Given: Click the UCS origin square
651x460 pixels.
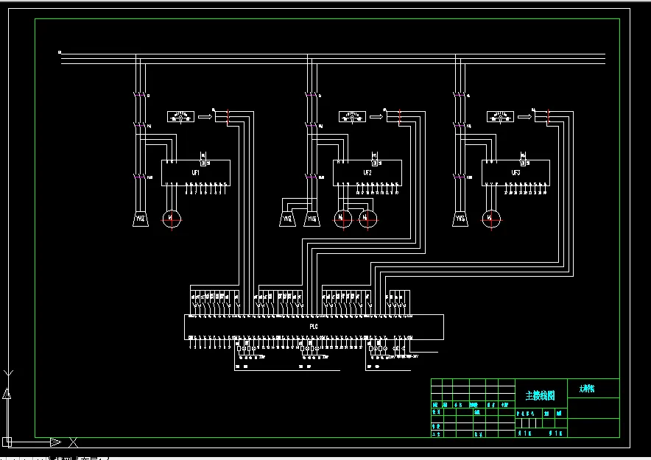Looking at the screenshot, I should (7, 442).
